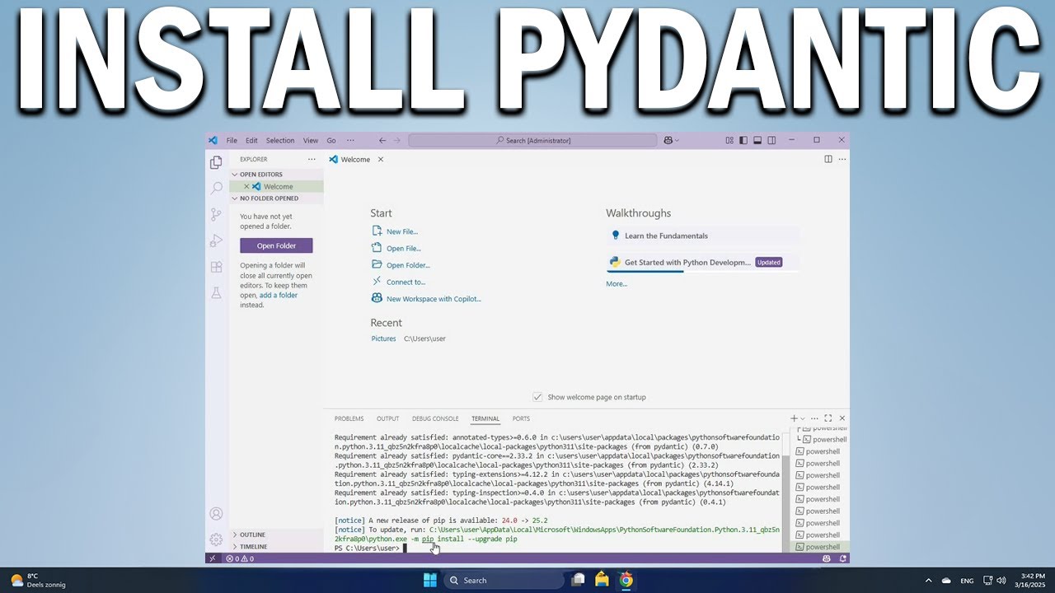Open Explorer Views and More Actions ellipsis
Image resolution: width=1055 pixels, height=593 pixels.
tap(312, 159)
